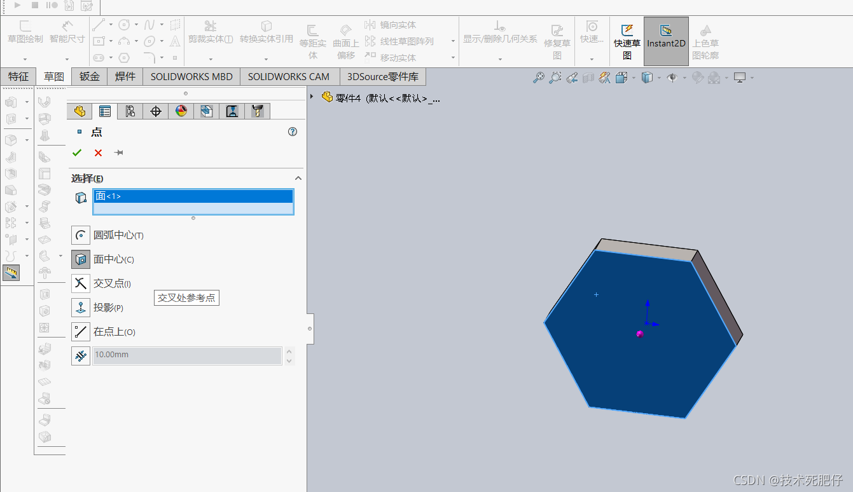Click the Zoom to Area icon
The image size is (853, 492).
555,78
